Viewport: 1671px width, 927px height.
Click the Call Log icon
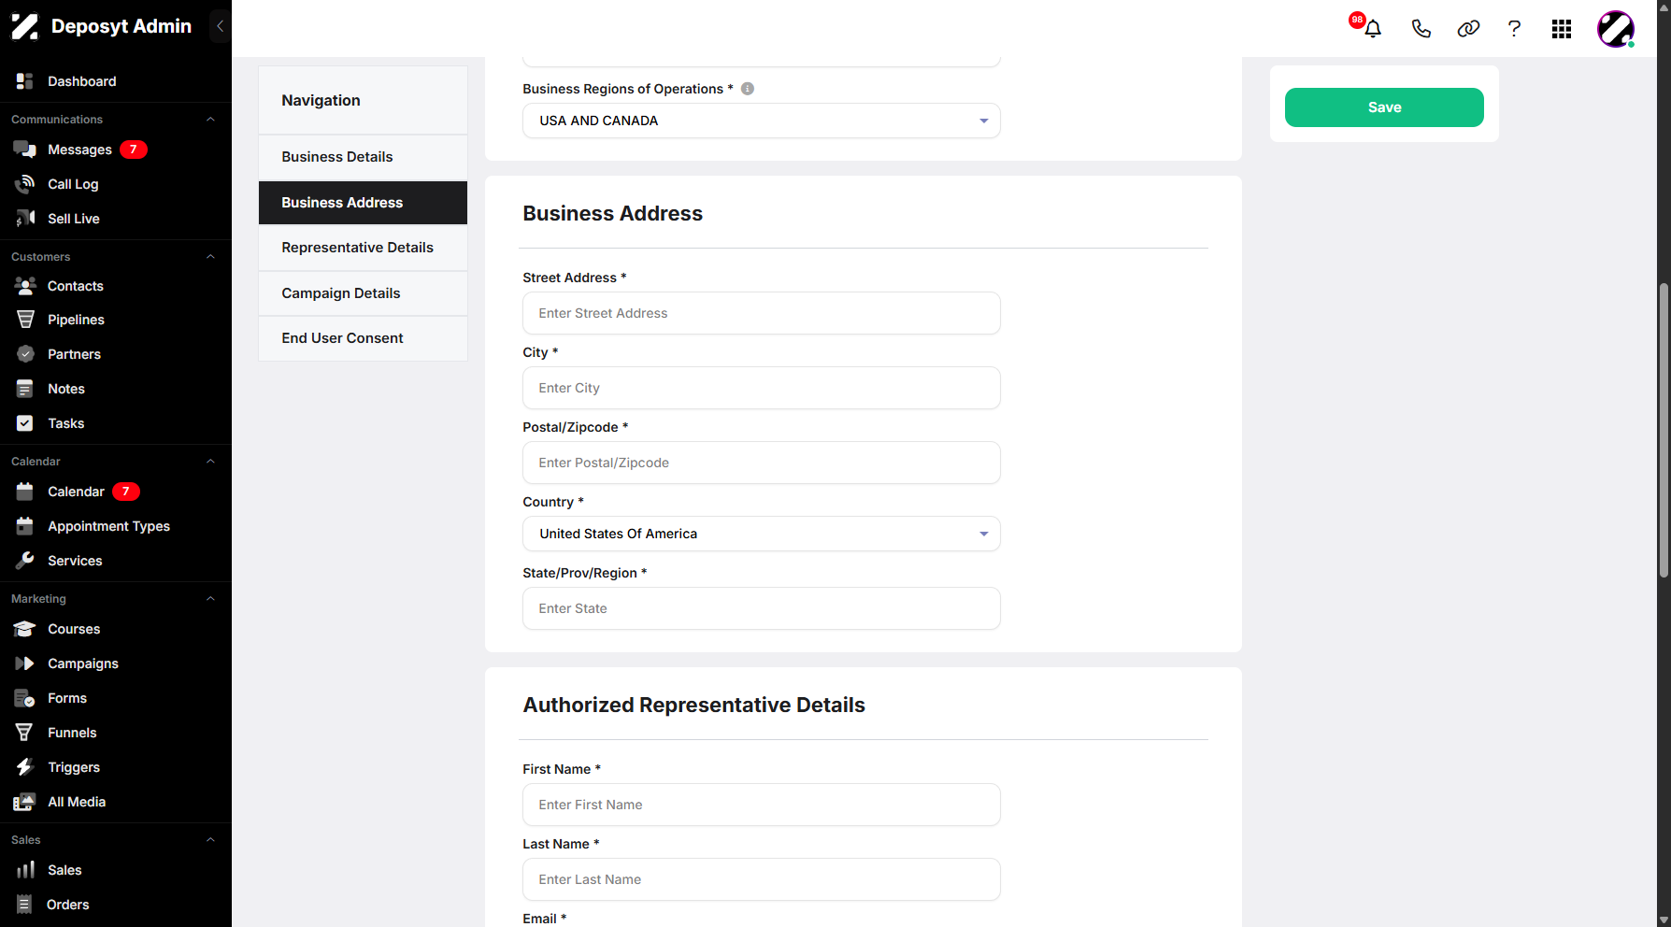point(25,184)
